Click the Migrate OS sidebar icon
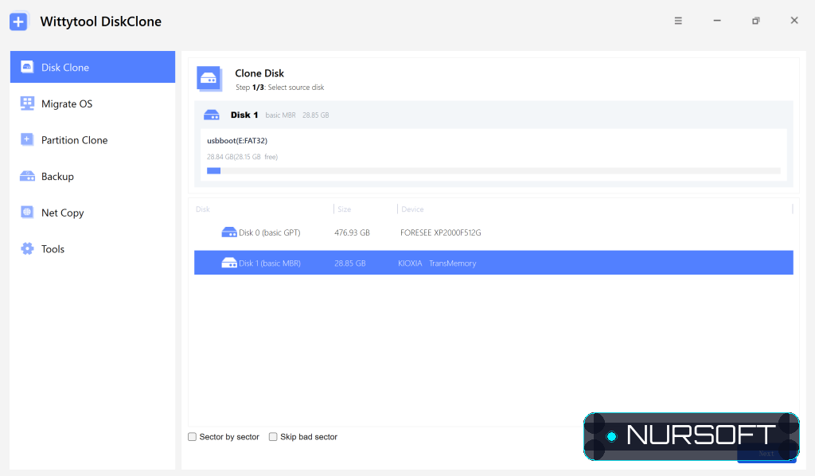Screen dimensions: 815x476 tap(27, 103)
